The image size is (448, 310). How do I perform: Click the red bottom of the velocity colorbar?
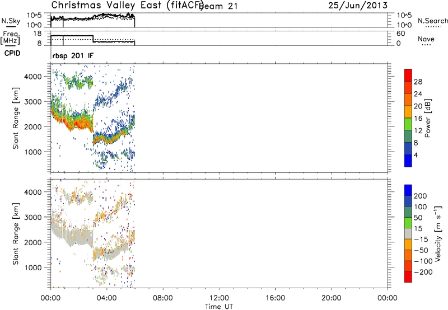[408, 277]
